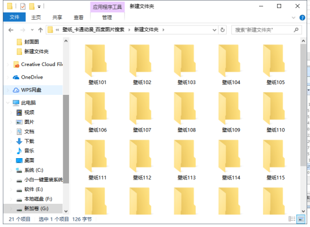Image resolution: width=310 pixels, height=227 pixels.
Task: Open the 文件 menu tab
Action: coord(14,17)
